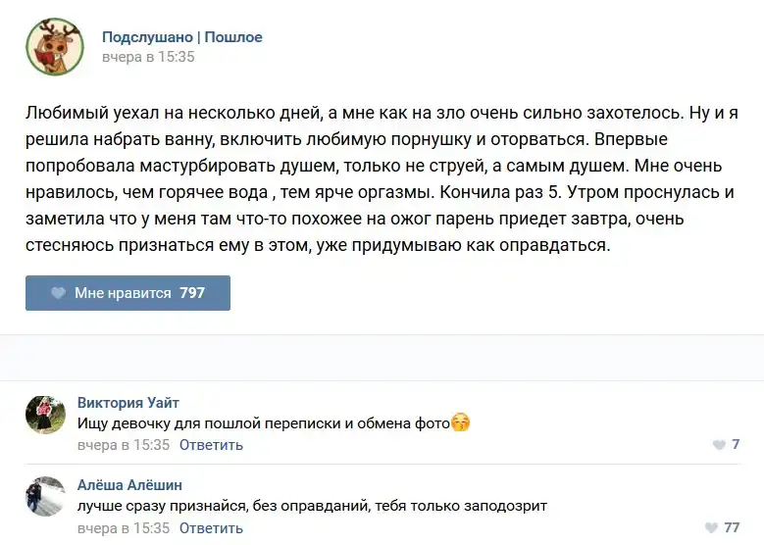Click Алёша Алёшин's profile picture
764x545 pixels.
[x=45, y=497]
